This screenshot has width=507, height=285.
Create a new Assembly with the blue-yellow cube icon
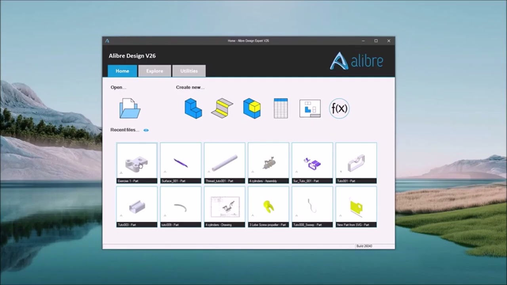click(x=252, y=108)
